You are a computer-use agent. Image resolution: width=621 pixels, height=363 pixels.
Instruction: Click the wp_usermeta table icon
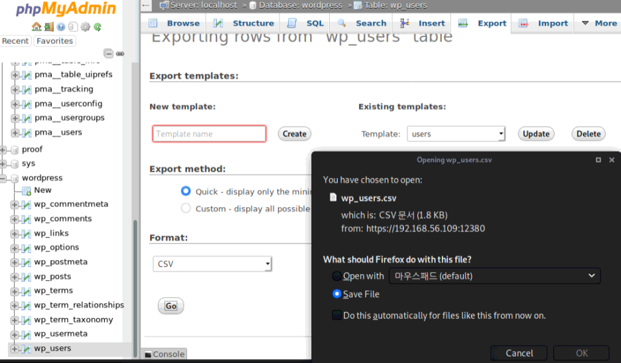[x=27, y=334]
